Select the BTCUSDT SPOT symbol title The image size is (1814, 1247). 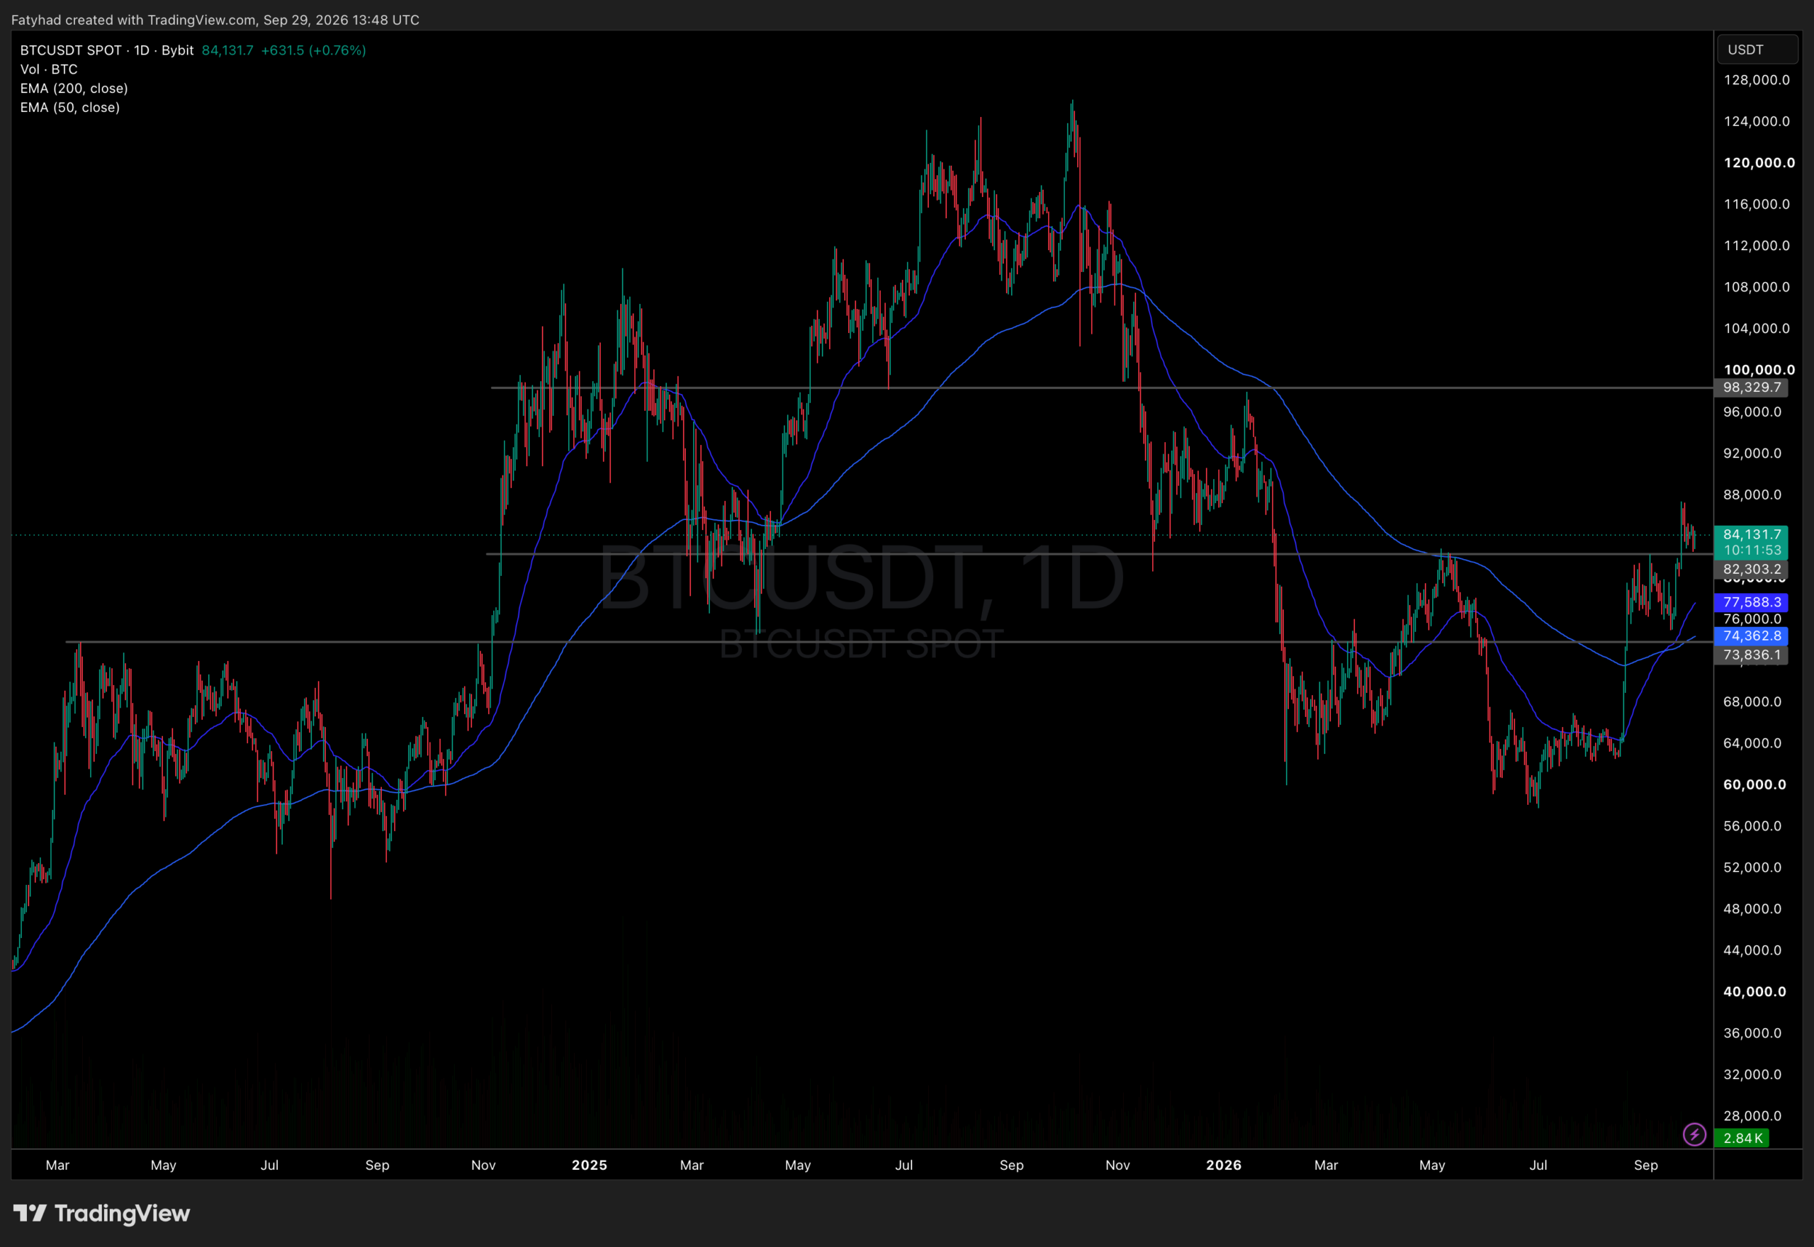coord(70,50)
